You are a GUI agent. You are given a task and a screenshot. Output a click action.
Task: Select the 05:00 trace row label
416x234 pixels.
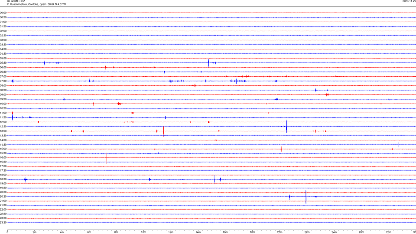coord(3,58)
